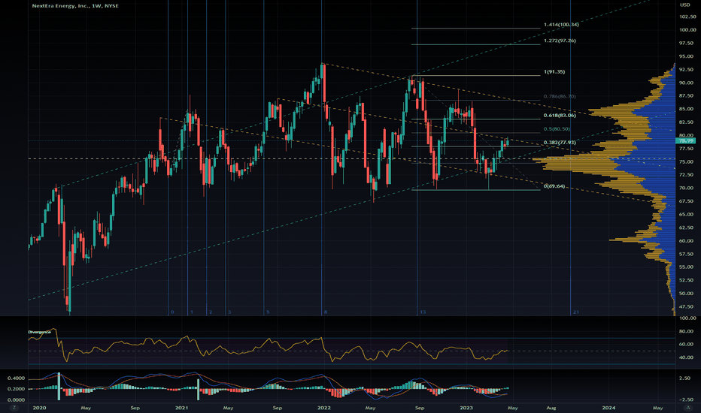Viewport: 701px width, 413px height.
Task: Click 0.2000 on the MACD left scale
Action: [16, 389]
